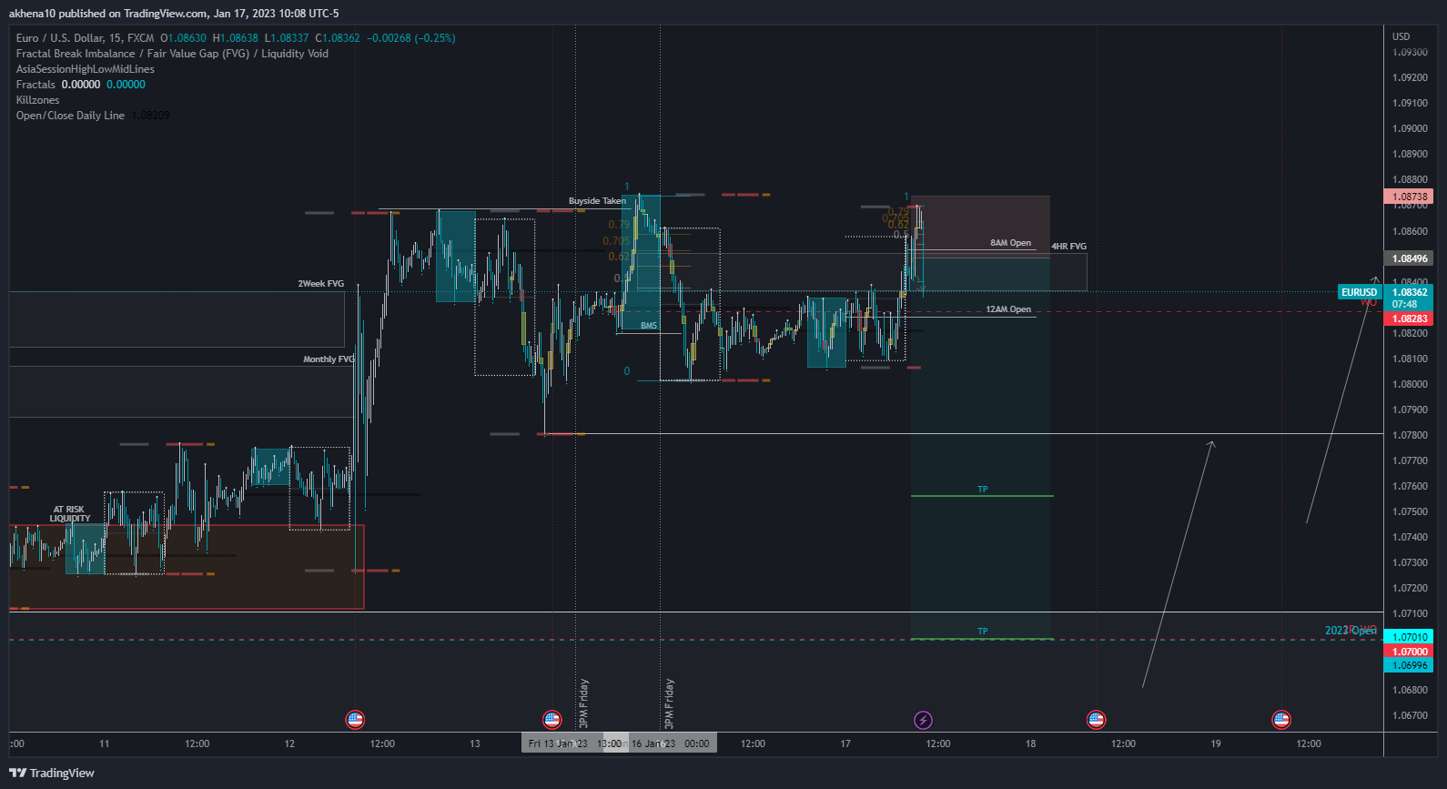Click the TradingView logo at the bottom left
The height and width of the screenshot is (789, 1447).
(x=52, y=773)
